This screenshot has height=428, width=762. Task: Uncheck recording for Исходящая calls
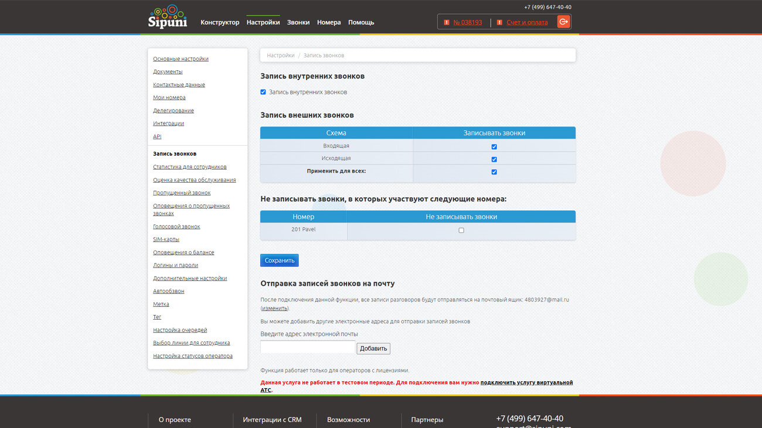pyautogui.click(x=494, y=159)
